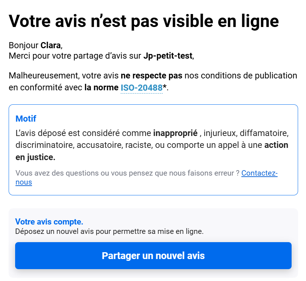
Task: Click the word diffamatoire in the Motif text
Action: [266, 133]
